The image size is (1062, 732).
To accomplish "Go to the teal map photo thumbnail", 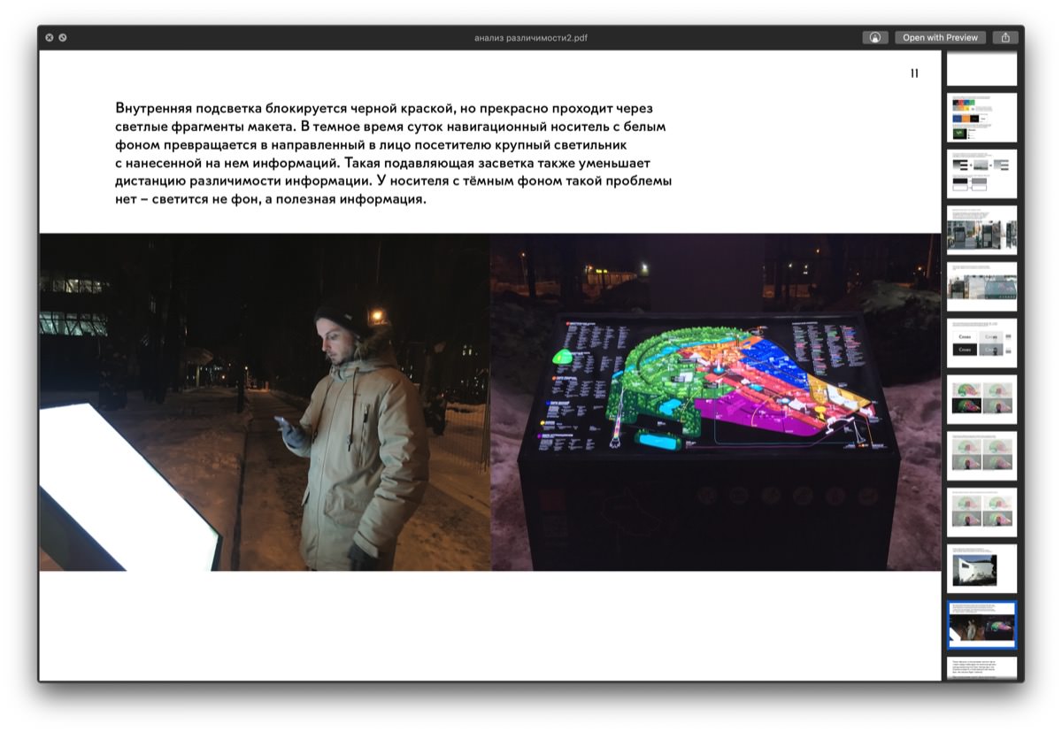I will [x=981, y=287].
